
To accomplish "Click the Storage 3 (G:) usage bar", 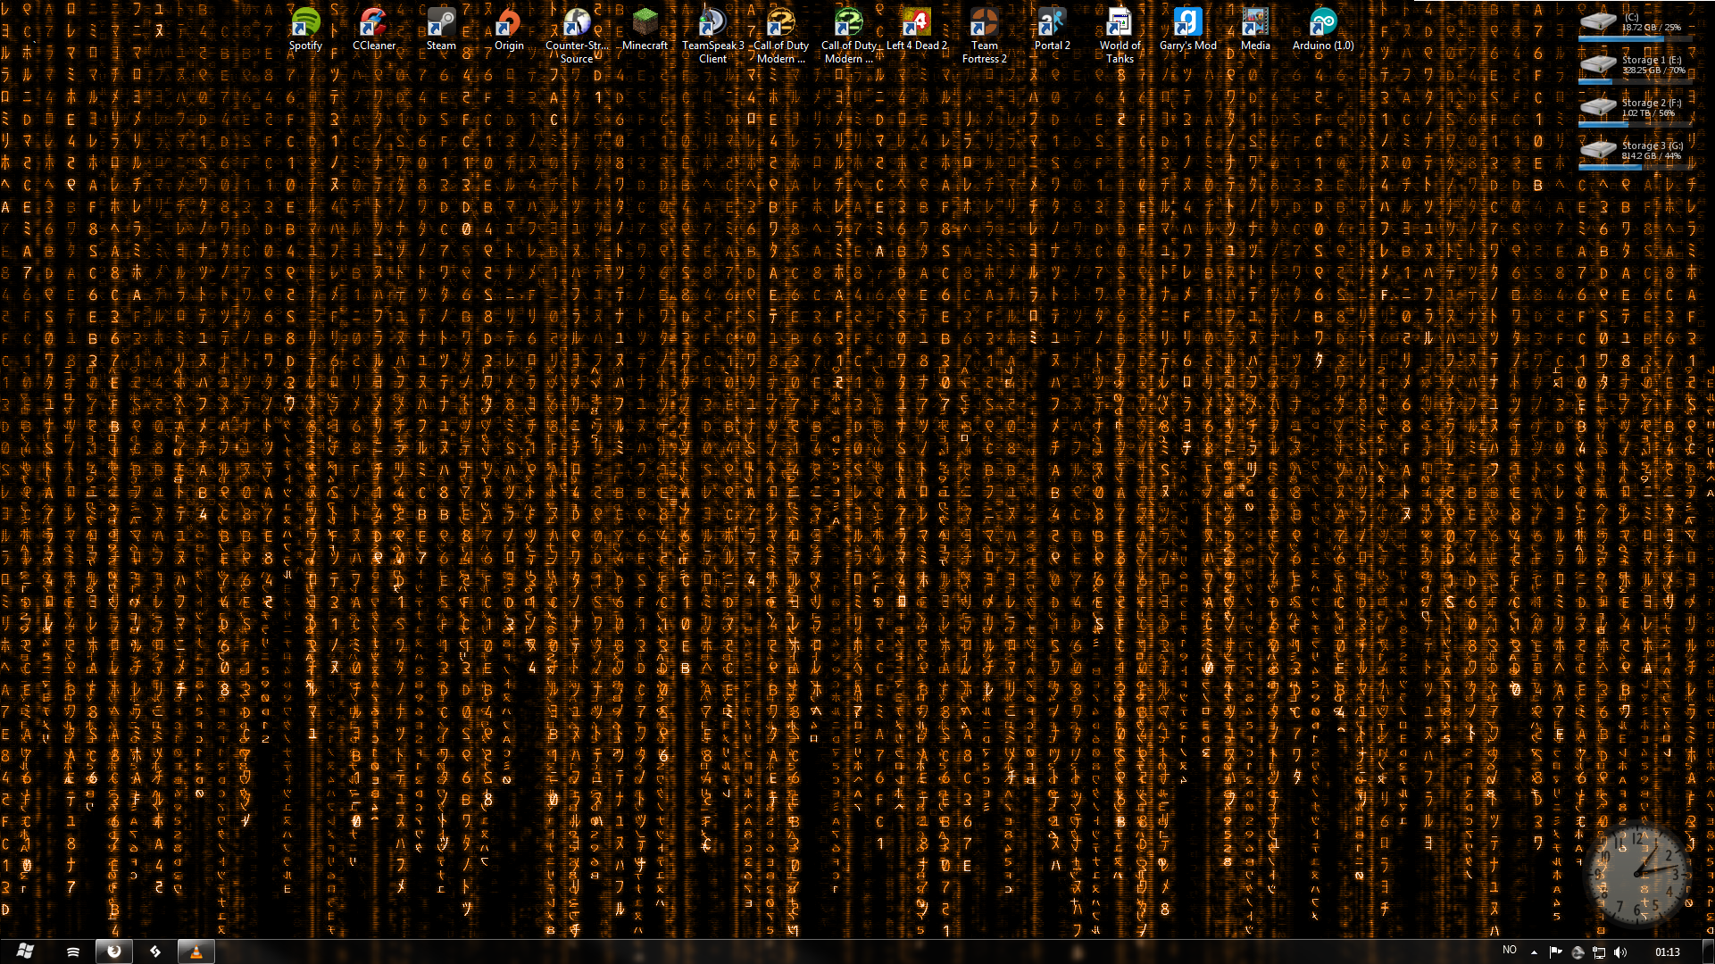I will point(1635,167).
